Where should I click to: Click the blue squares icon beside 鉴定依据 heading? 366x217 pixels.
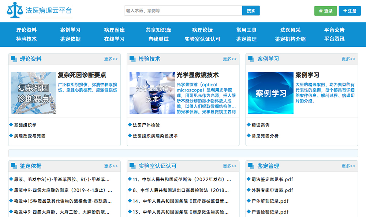[x=14, y=166]
